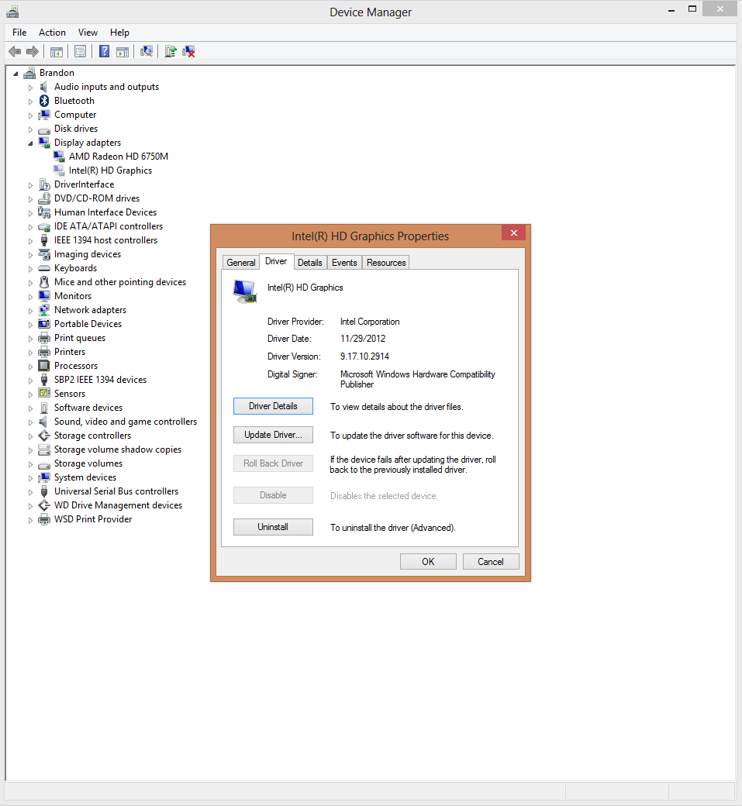The width and height of the screenshot is (742, 806).
Task: Select the Storage volumes tree item
Action: point(88,463)
